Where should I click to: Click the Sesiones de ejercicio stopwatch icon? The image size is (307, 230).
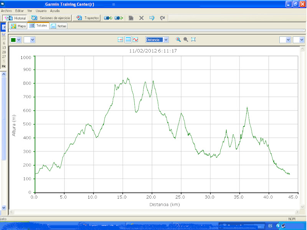pos(34,18)
